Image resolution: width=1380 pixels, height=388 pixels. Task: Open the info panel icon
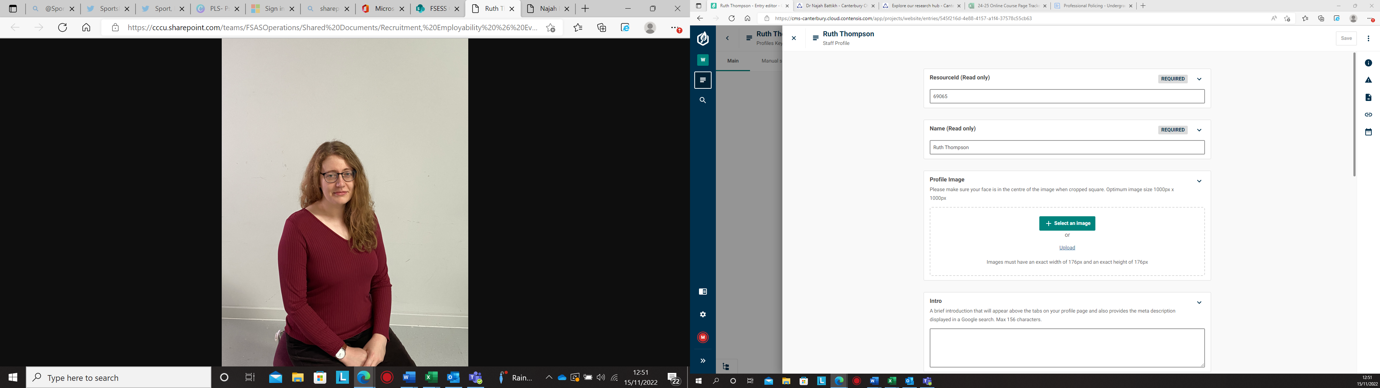point(1368,63)
